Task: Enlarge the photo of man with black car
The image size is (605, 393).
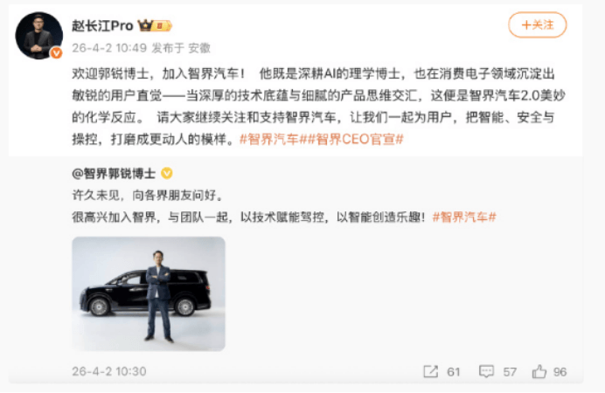Action: coord(149,293)
